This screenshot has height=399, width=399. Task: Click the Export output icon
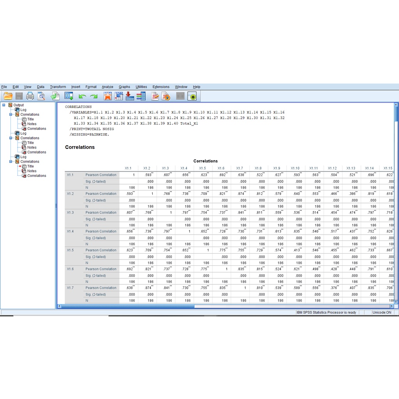55,96
